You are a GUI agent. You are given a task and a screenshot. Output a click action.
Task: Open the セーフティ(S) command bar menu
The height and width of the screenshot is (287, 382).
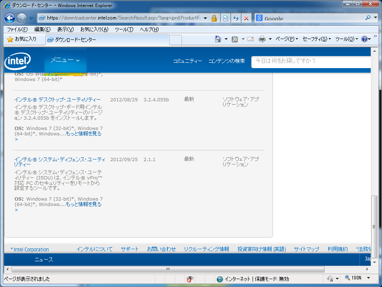tap(317, 39)
